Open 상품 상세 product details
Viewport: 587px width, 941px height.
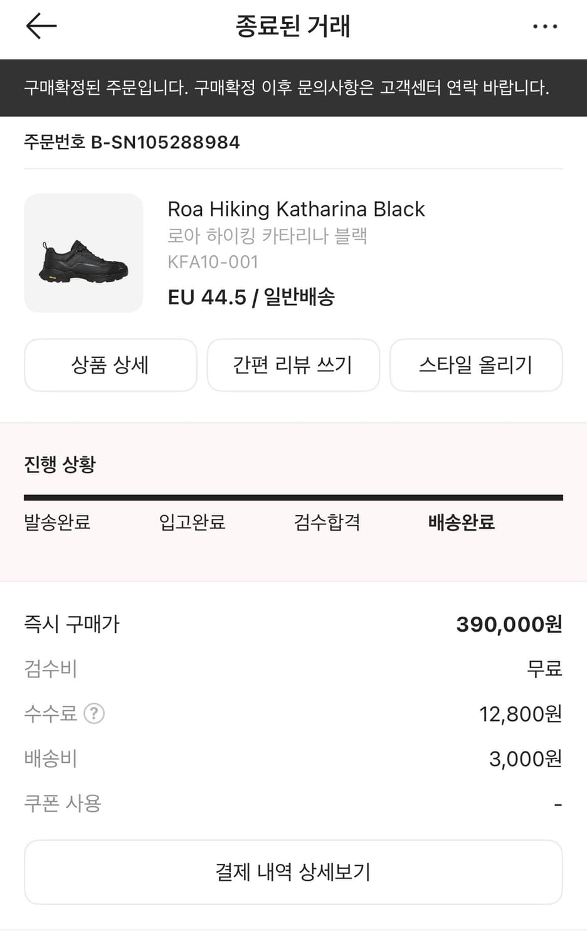tap(110, 365)
